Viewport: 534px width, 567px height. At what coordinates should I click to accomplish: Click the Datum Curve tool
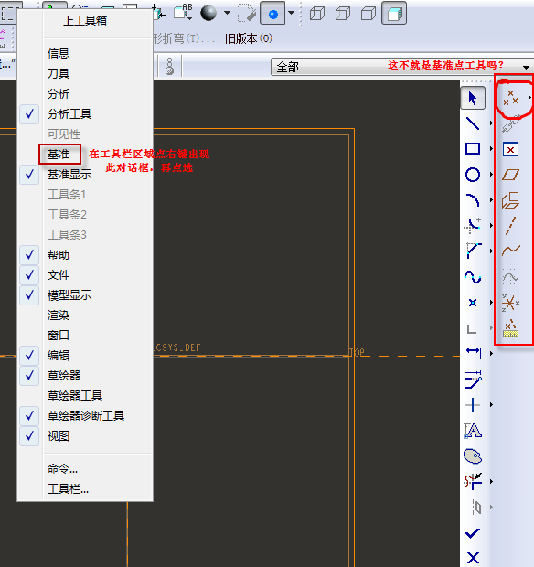[x=511, y=250]
